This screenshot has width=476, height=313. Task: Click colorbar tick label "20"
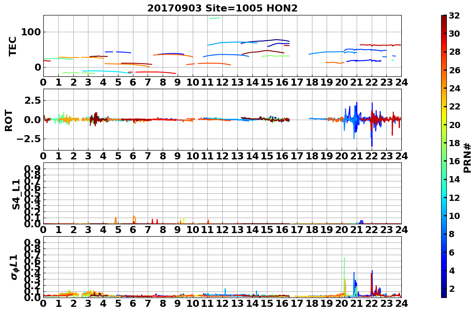[454, 124]
